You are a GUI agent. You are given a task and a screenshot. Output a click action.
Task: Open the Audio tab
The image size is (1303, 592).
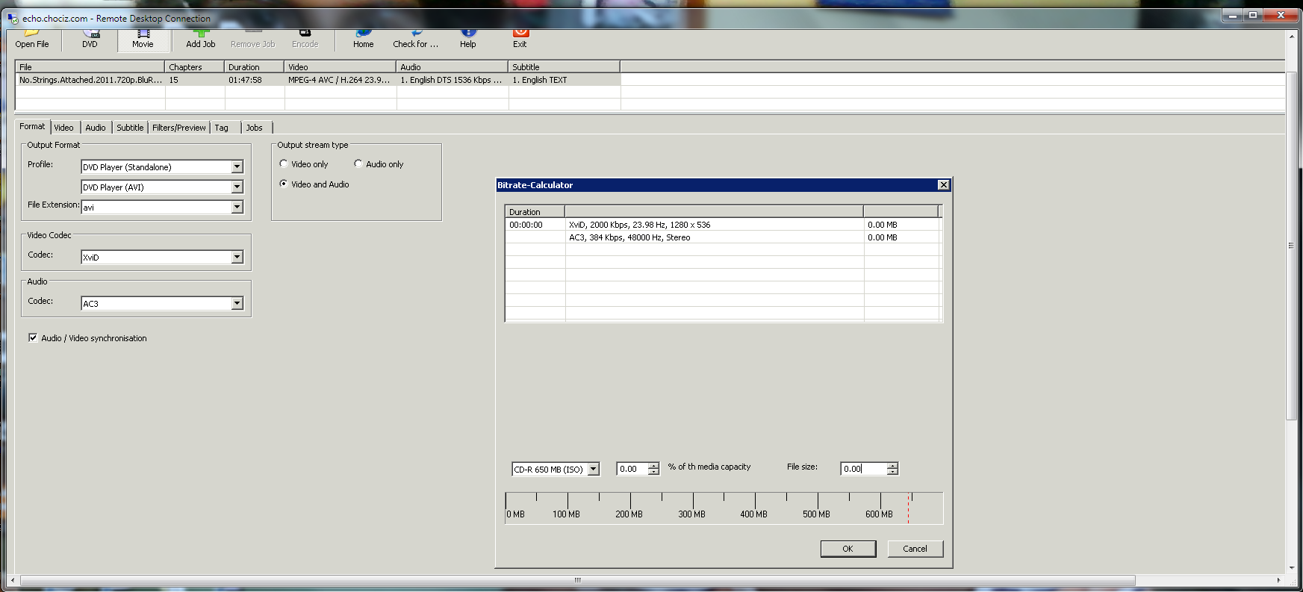[x=96, y=128]
